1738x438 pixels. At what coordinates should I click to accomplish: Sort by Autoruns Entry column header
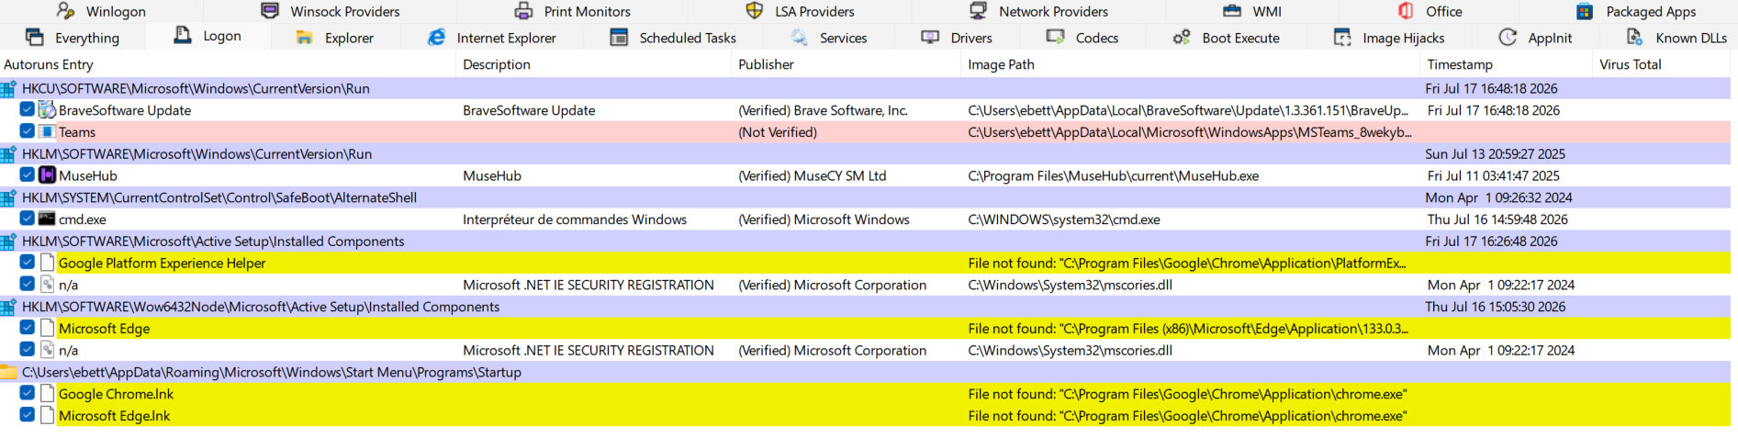pyautogui.click(x=228, y=64)
